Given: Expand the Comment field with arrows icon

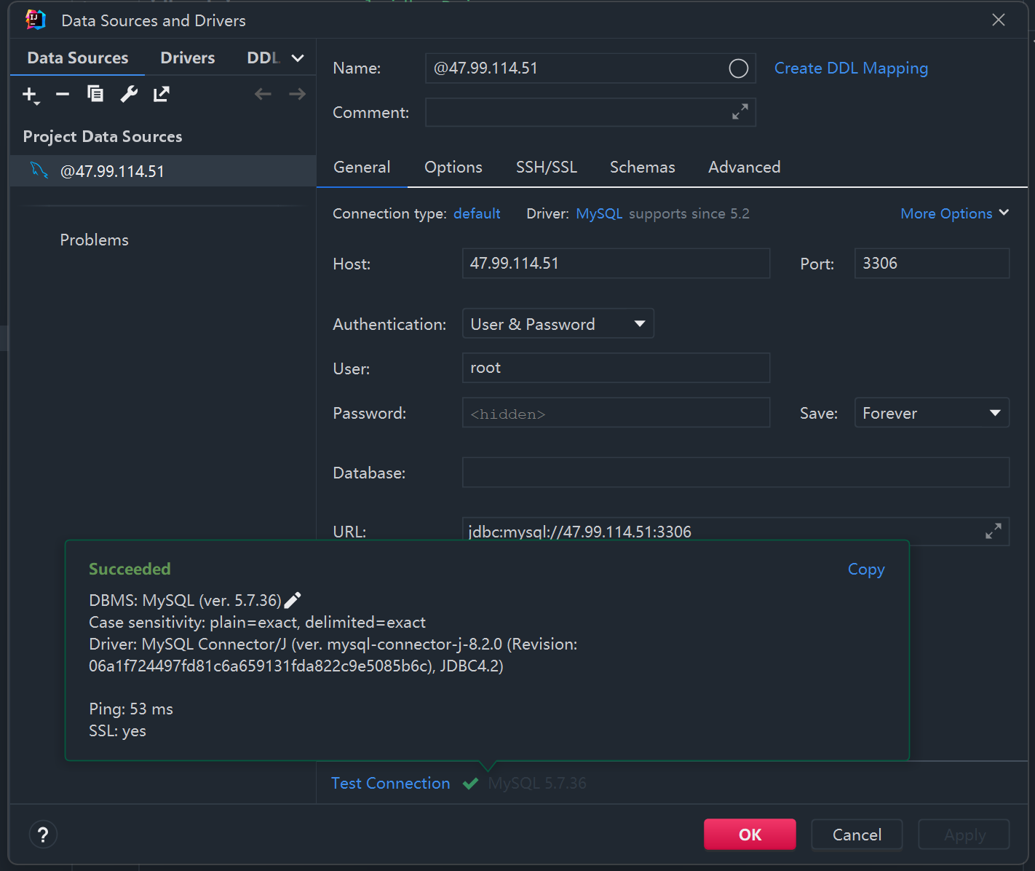Looking at the screenshot, I should tap(740, 112).
